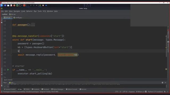Image resolution: width=170 pixels, height=95 pixels.
Task: Open the View menu
Action: (11, 11)
